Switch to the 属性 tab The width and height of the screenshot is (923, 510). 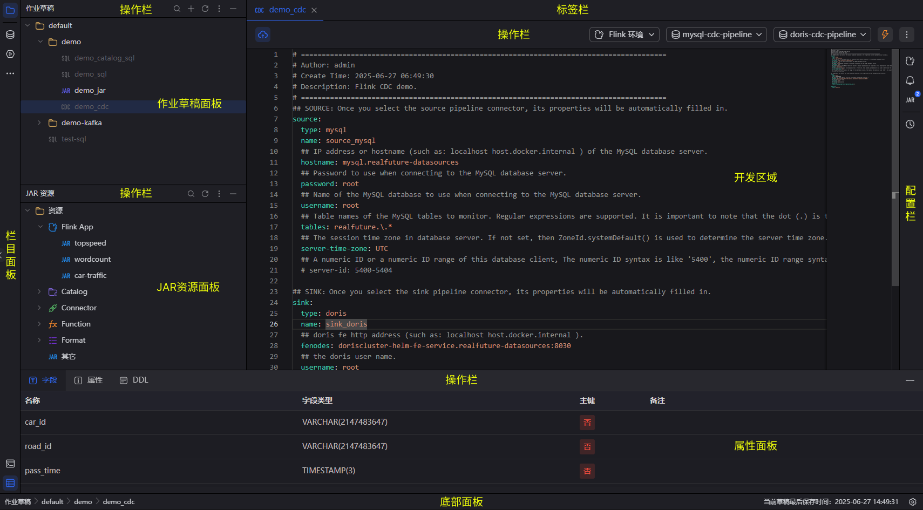pos(89,380)
